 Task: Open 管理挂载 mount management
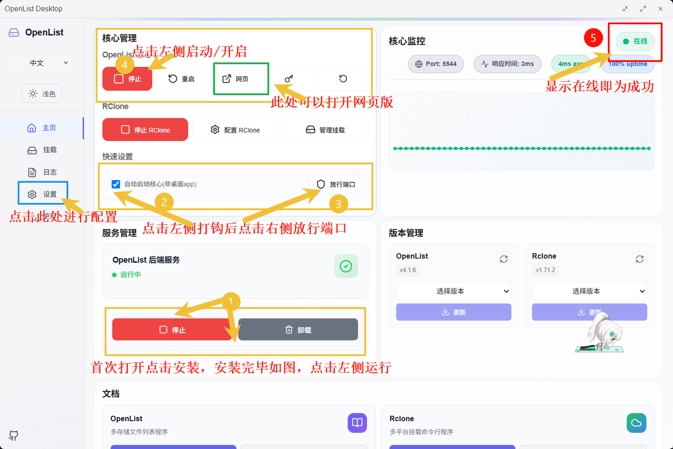(x=325, y=129)
